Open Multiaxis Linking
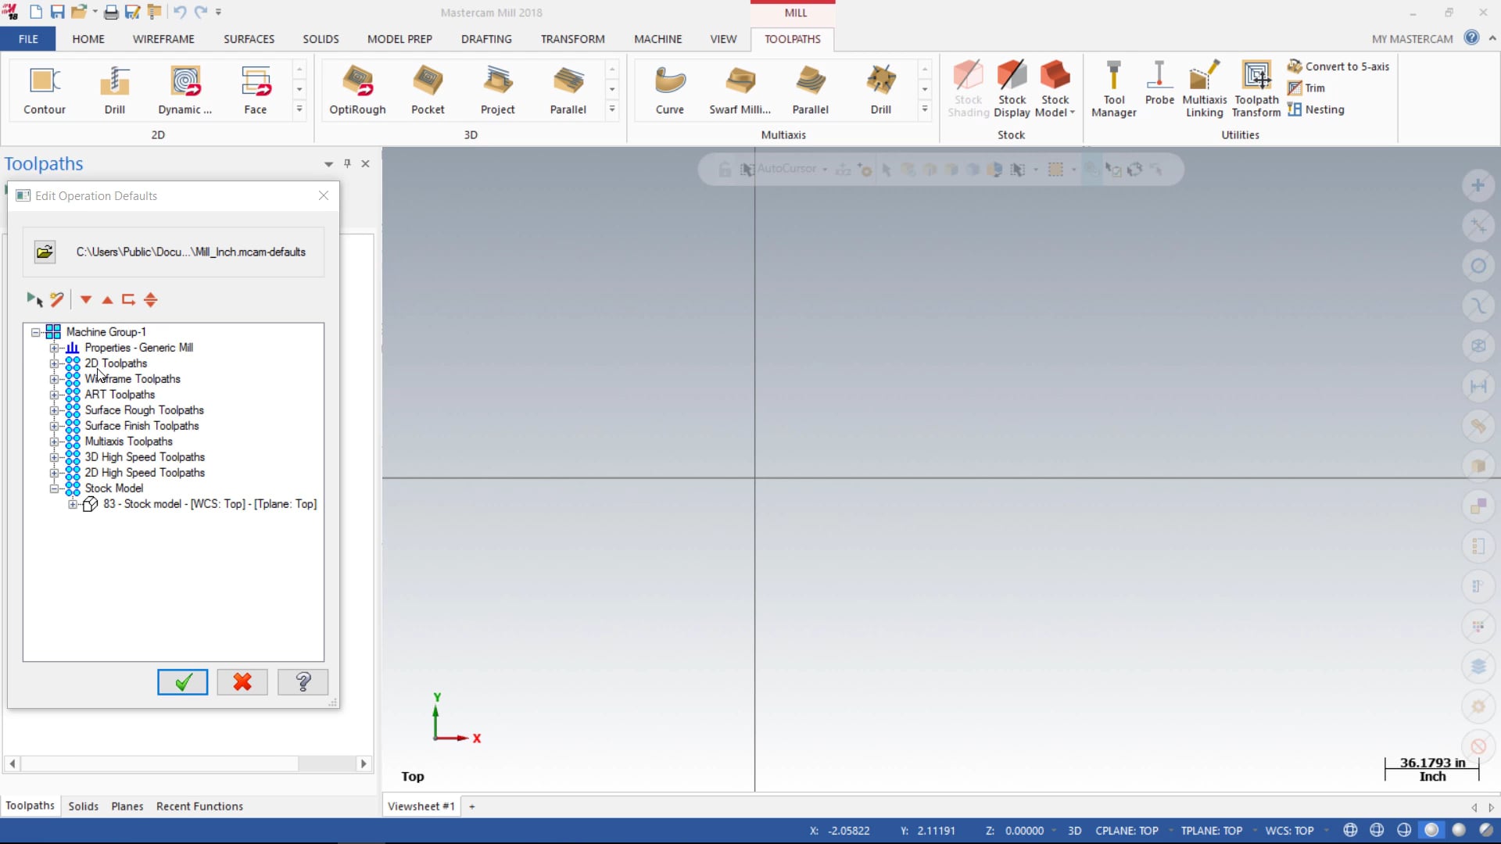This screenshot has width=1501, height=844. tap(1205, 90)
